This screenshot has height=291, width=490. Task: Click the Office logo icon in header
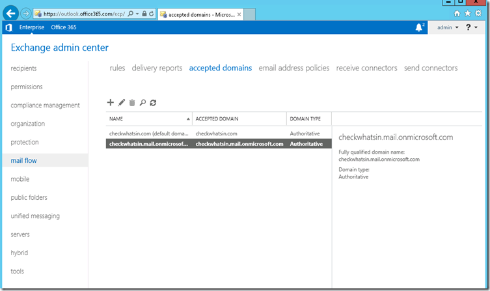(x=8, y=27)
